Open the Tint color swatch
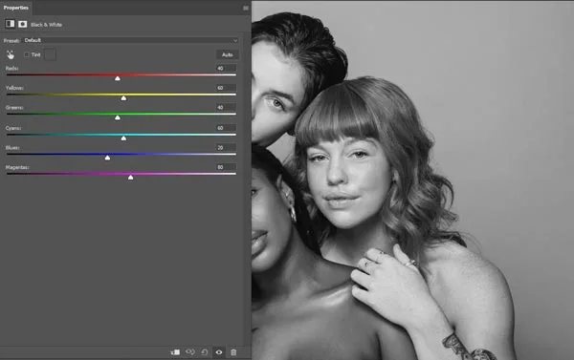The height and width of the screenshot is (360, 574). (50, 54)
